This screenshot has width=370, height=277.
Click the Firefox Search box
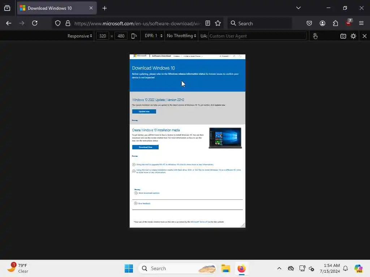pyautogui.click(x=259, y=23)
